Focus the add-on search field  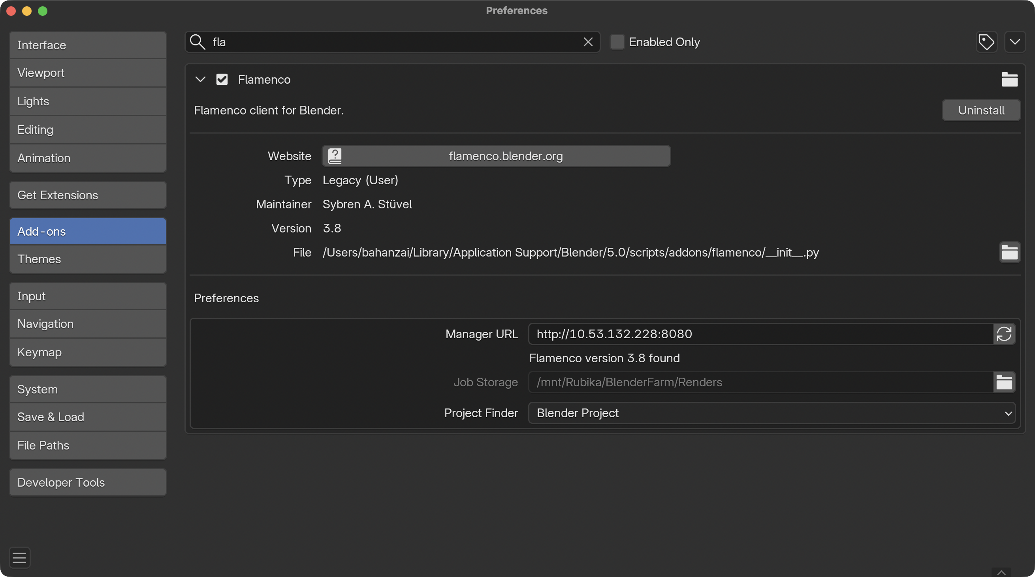(392, 42)
